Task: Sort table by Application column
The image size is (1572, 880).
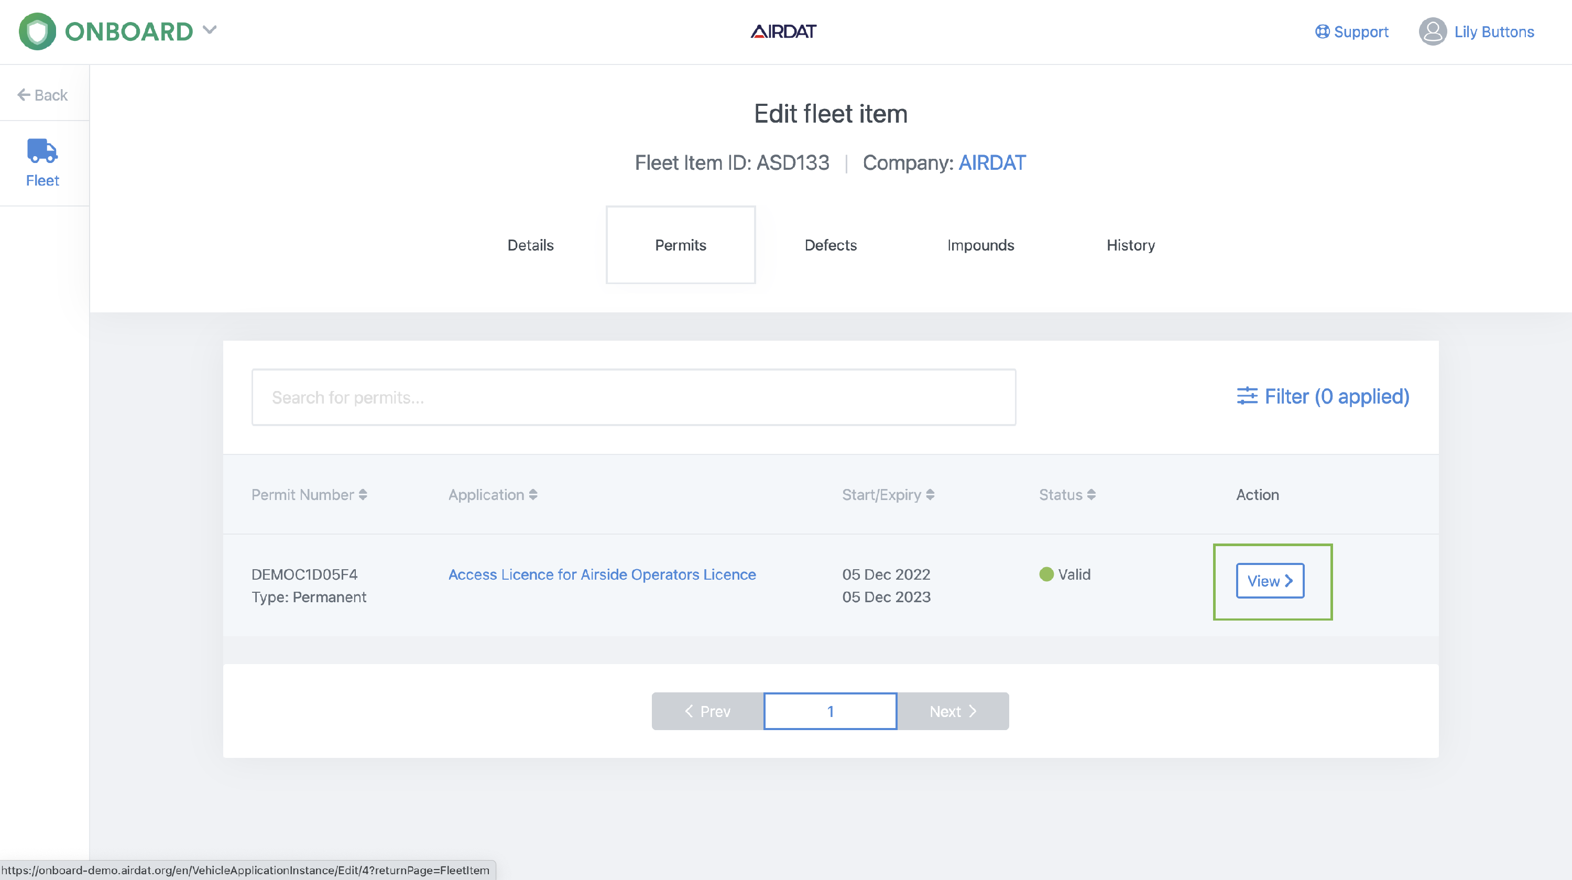Action: [493, 494]
